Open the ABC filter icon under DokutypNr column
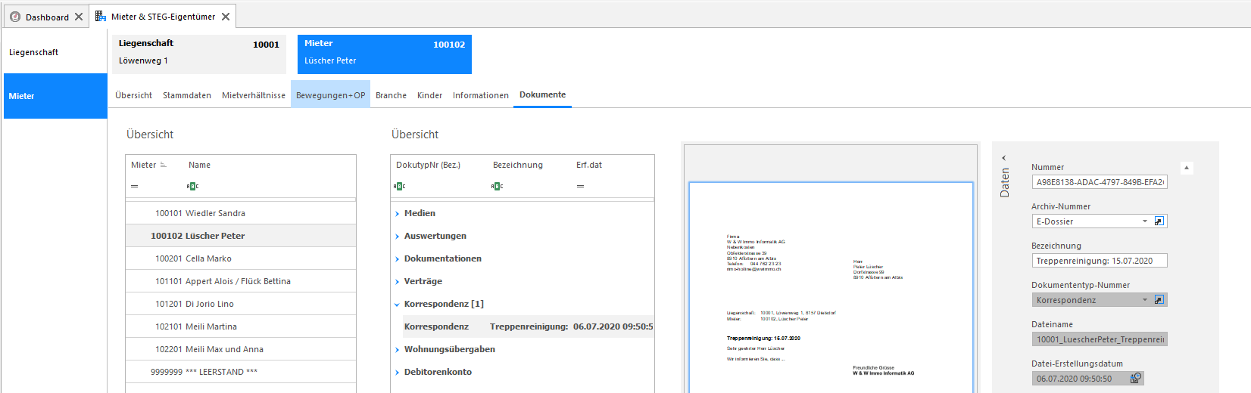This screenshot has height=393, width=1251. pos(400,186)
